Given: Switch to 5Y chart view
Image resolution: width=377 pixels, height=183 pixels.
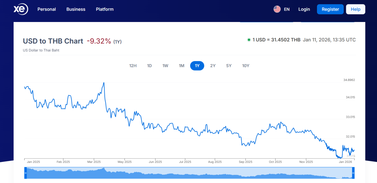Looking at the screenshot, I should pos(229,66).
